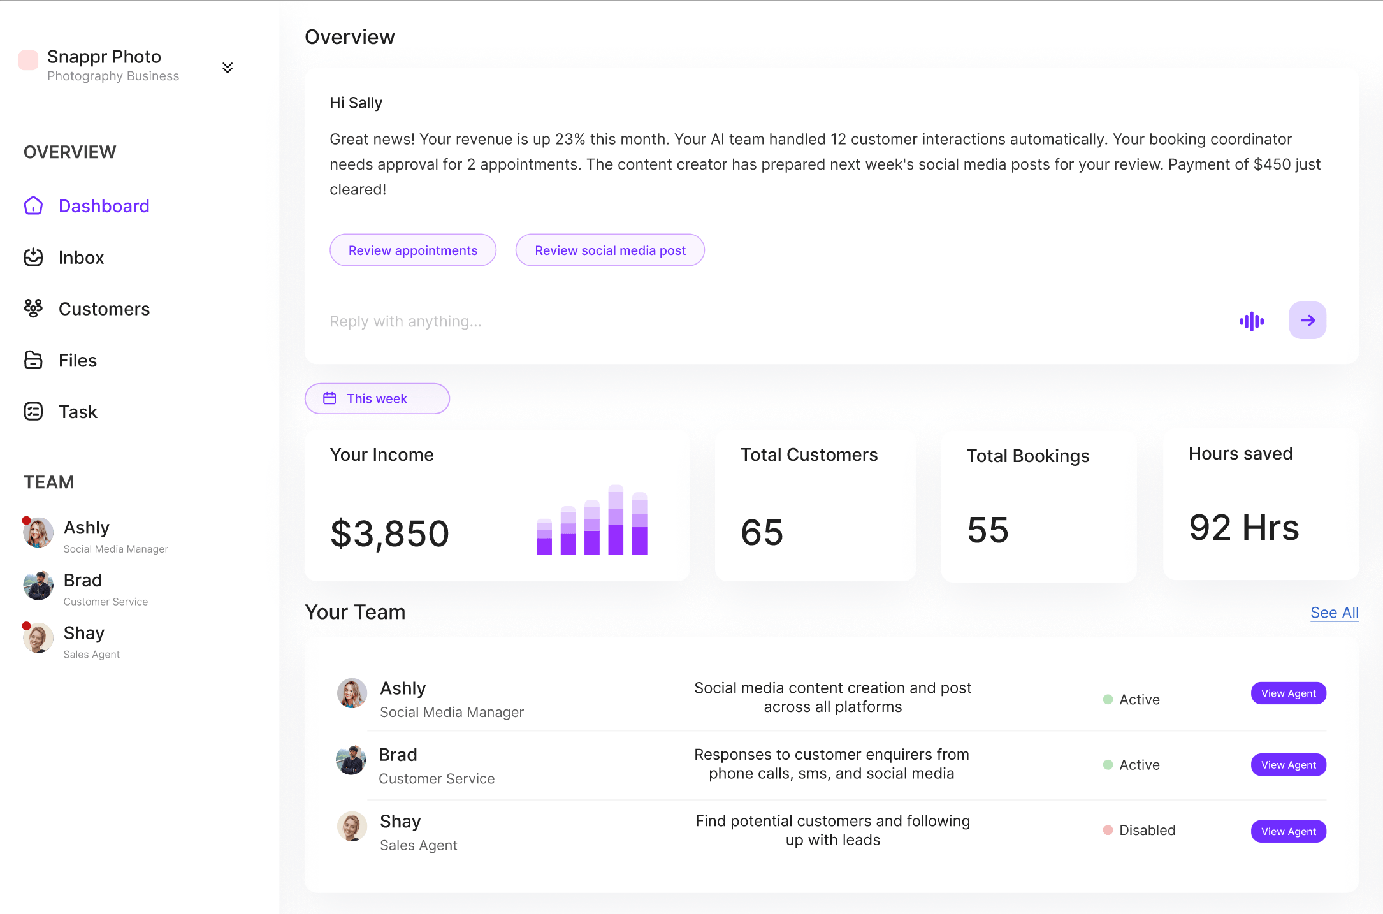View Agent for Brad Customer Service

pyautogui.click(x=1288, y=765)
